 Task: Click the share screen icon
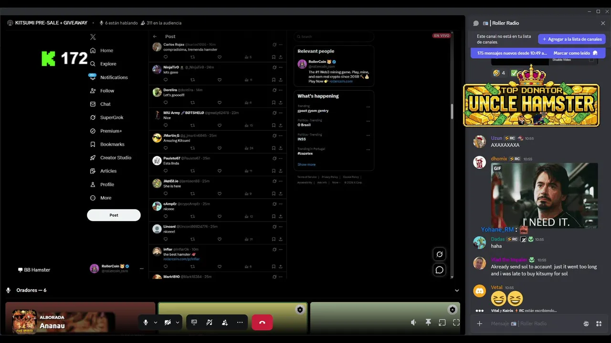pyautogui.click(x=194, y=323)
